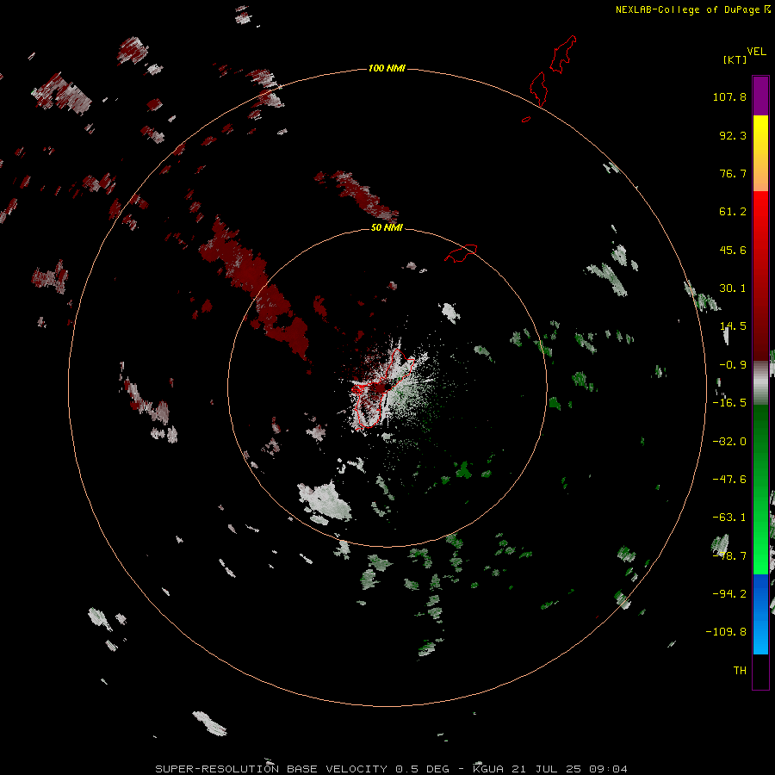Click the 107.8 value on velocity scale
The image size is (775, 775).
[729, 96]
